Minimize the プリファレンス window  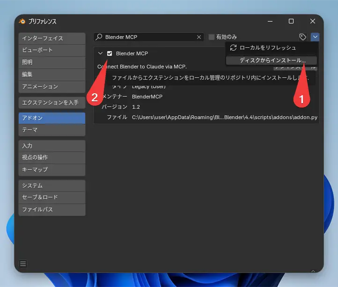pyautogui.click(x=270, y=21)
